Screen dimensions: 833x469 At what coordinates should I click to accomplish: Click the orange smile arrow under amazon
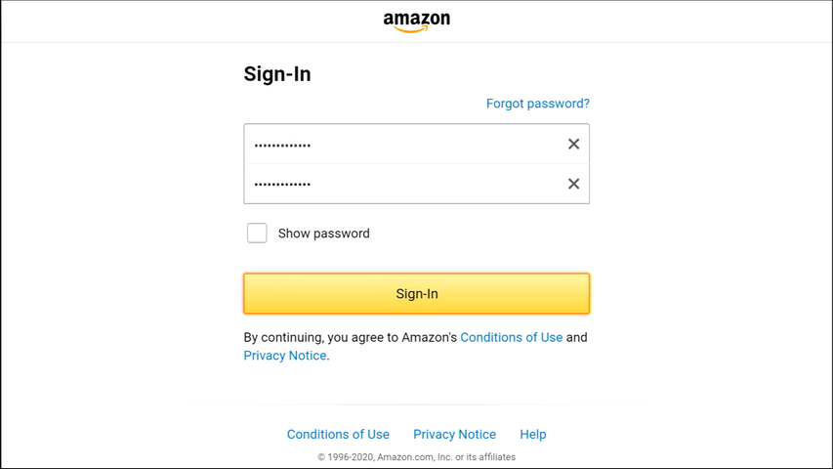click(411, 29)
